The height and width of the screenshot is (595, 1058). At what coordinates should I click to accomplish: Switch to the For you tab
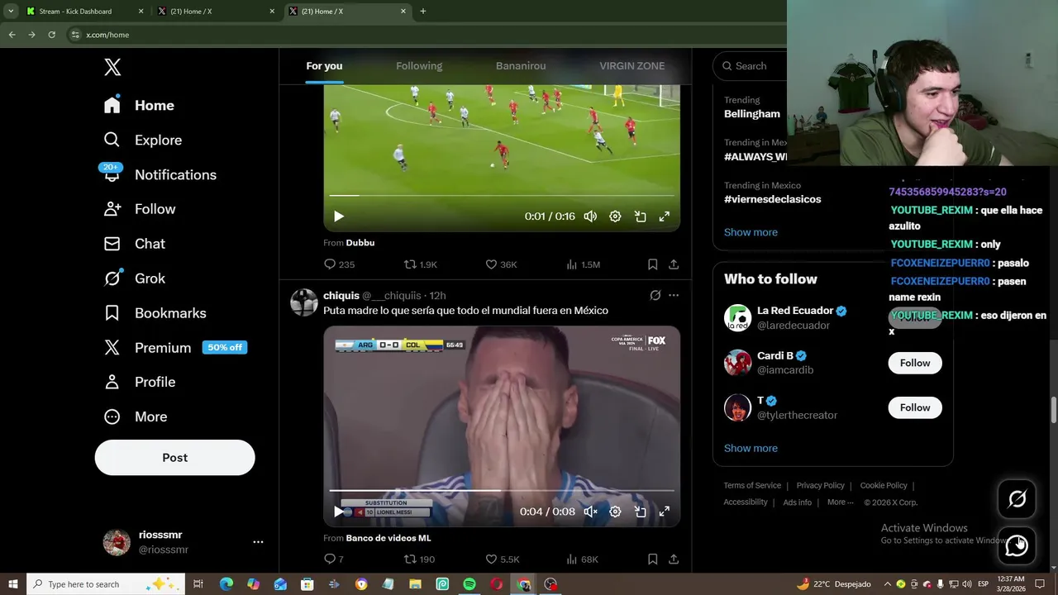324,66
